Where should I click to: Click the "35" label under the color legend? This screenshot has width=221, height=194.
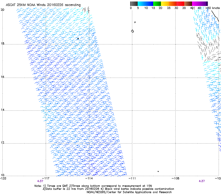184,8
